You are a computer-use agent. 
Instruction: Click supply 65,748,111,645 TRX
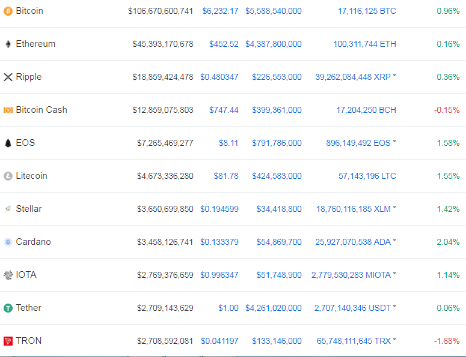pos(354,341)
